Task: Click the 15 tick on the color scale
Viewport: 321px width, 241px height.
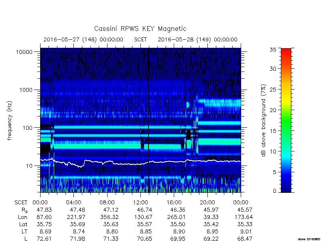Action: coord(273,131)
